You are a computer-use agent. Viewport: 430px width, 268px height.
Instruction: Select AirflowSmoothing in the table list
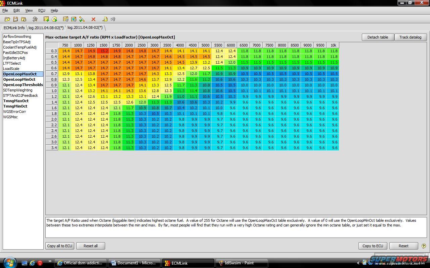pos(17,37)
